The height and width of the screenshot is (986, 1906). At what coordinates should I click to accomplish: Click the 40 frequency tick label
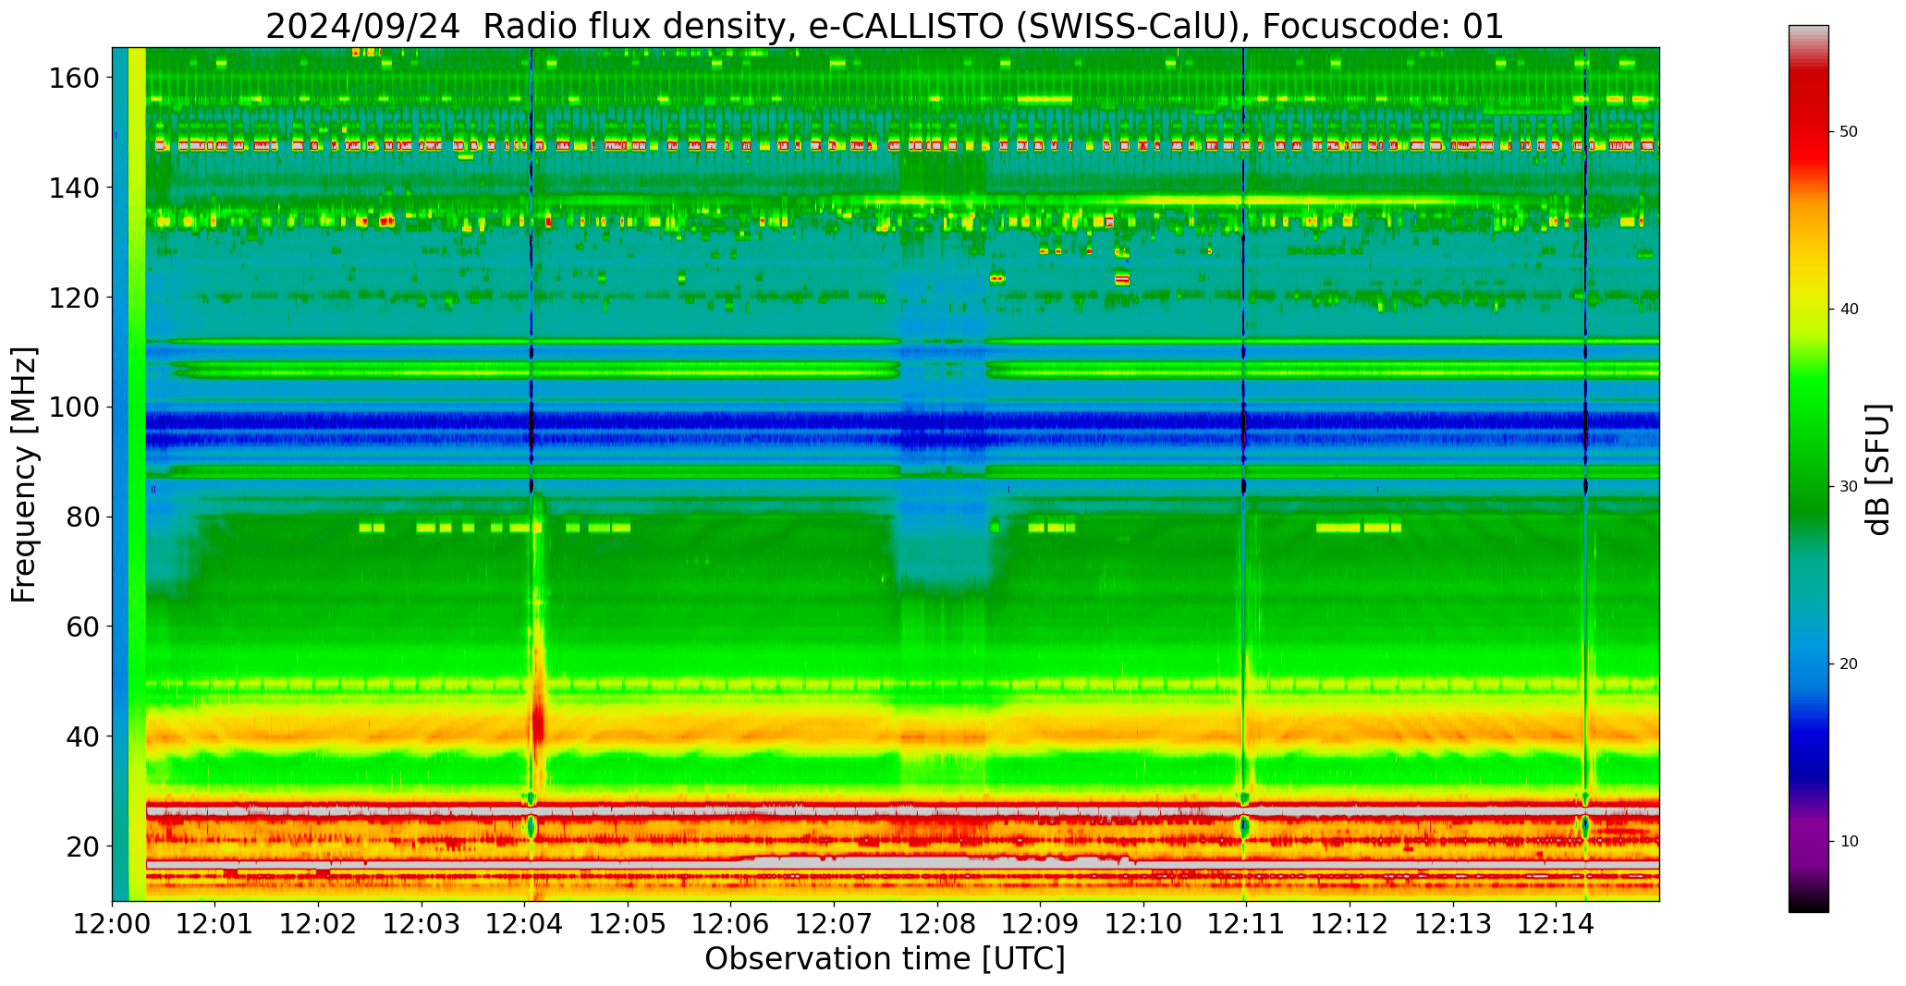click(x=81, y=736)
